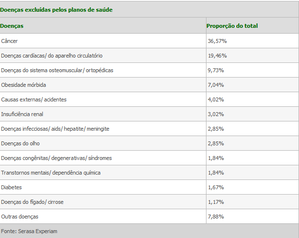Click the 'Obesidade mórbida' row label
299x238 pixels.
tap(23, 85)
